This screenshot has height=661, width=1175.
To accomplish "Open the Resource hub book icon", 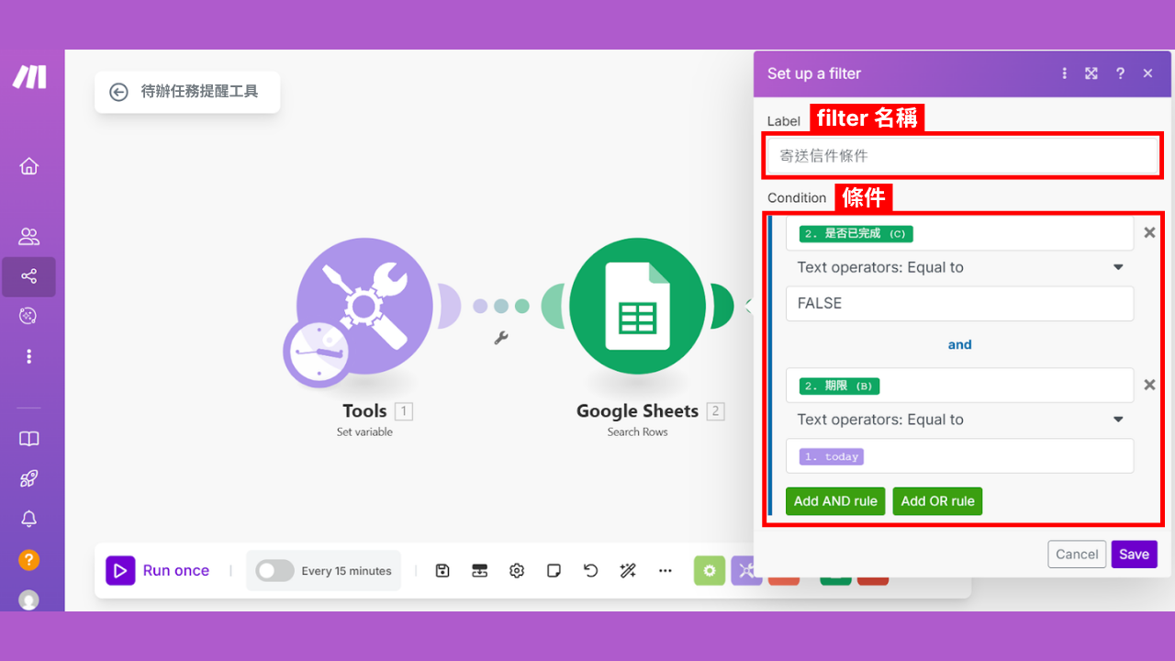I will pos(29,439).
